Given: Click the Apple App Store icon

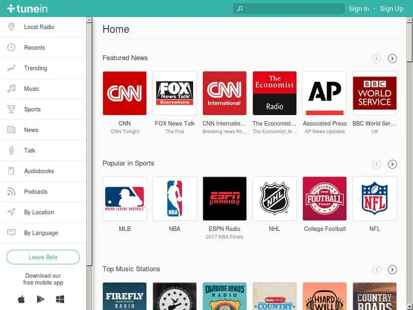Looking at the screenshot, I should (x=22, y=299).
